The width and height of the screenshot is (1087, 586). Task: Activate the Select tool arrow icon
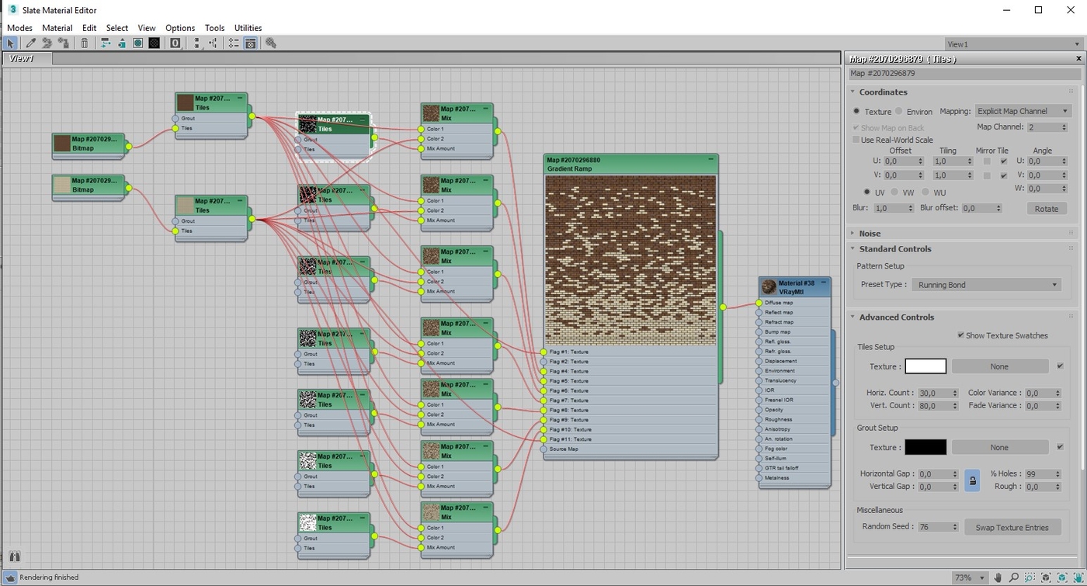click(x=10, y=43)
